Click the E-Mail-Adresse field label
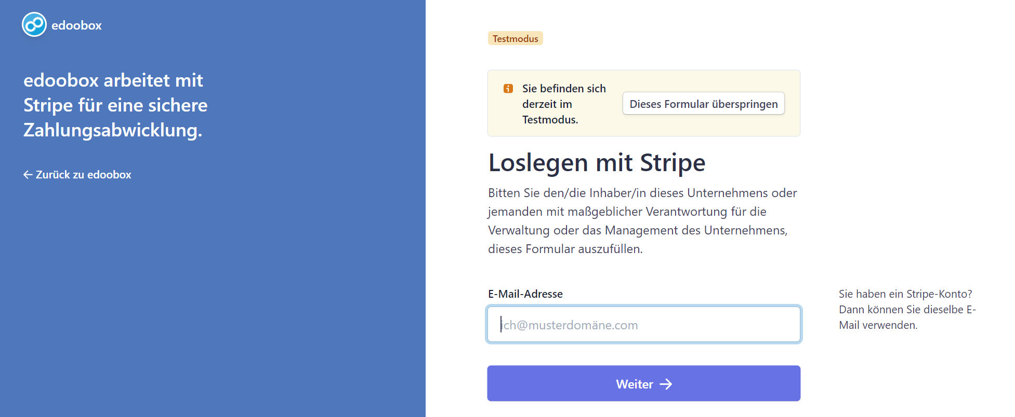This screenshot has width=1015, height=417. 525,294
